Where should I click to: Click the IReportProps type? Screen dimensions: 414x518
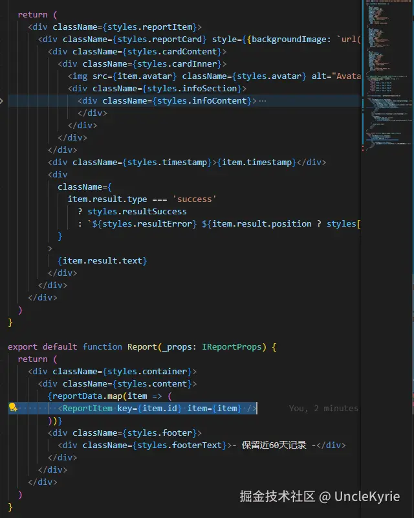pos(232,347)
